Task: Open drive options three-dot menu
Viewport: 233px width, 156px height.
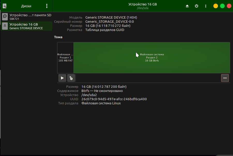Action: tap(206, 6)
